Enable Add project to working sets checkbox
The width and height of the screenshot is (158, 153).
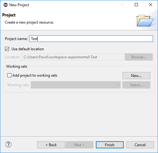[9, 75]
